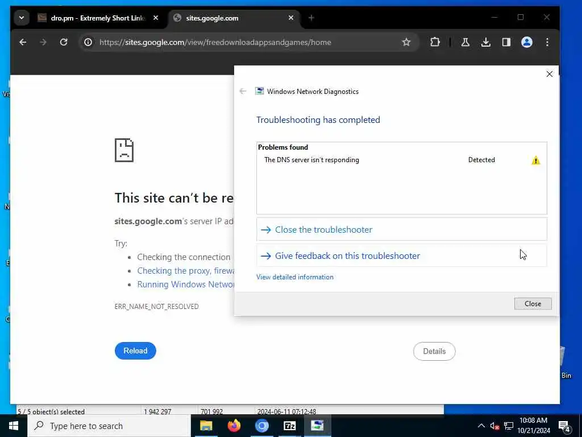The height and width of the screenshot is (437, 582).
Task: Click the blue Reload button
Action: [x=135, y=351]
